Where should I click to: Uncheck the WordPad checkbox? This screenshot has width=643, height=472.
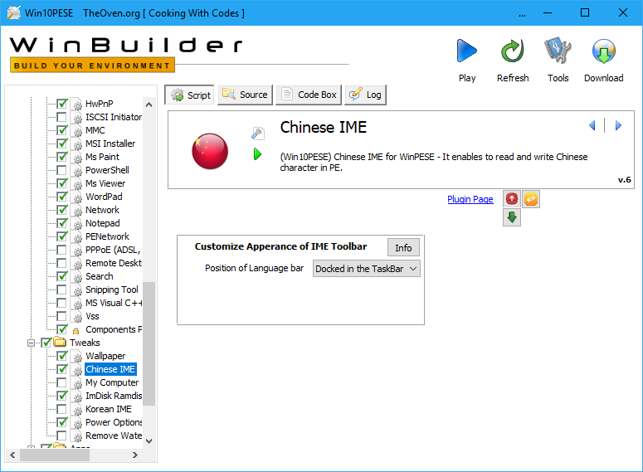pyautogui.click(x=61, y=197)
